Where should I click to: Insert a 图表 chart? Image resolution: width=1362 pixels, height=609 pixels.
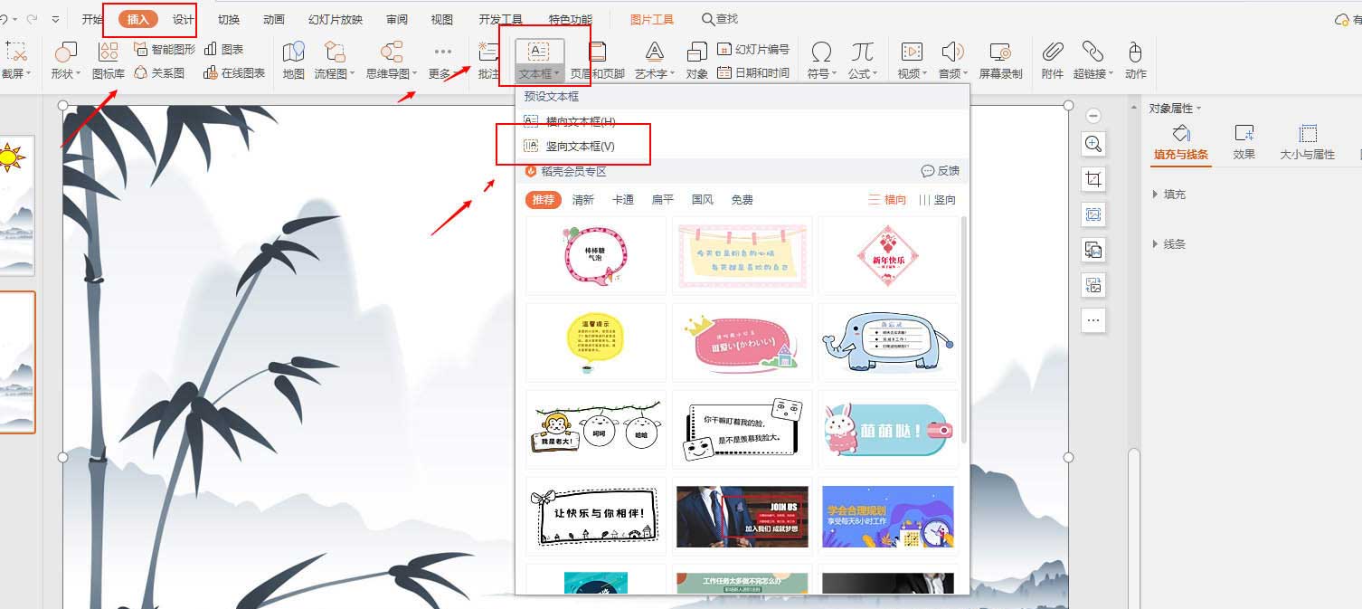[223, 49]
